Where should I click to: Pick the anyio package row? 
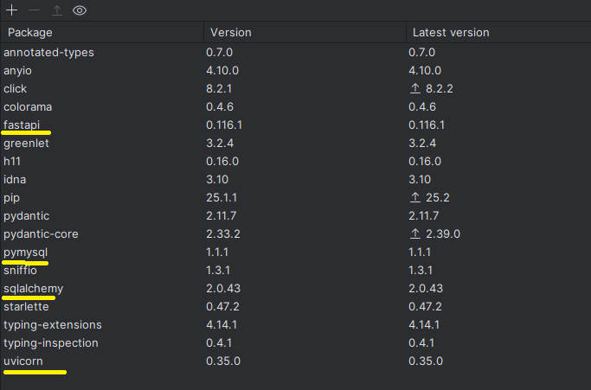click(x=19, y=70)
